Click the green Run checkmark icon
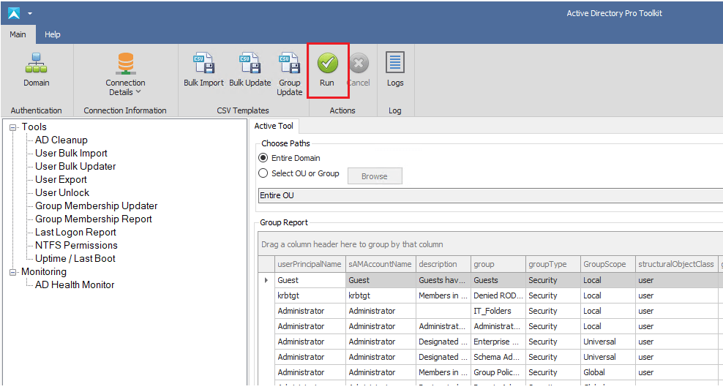The height and width of the screenshot is (392, 723). (x=327, y=63)
